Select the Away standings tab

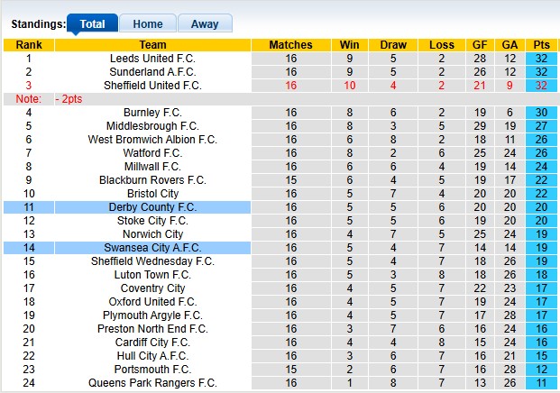click(x=205, y=24)
